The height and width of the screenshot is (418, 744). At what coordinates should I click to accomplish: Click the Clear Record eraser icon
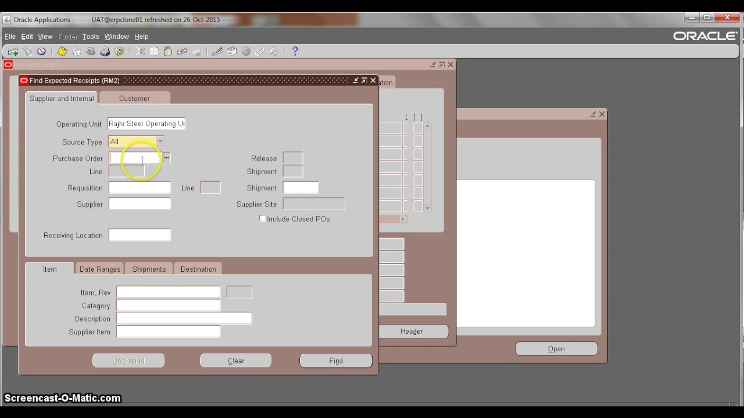coord(182,52)
